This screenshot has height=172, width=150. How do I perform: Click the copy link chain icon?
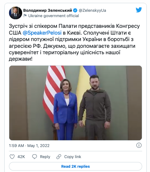click(x=59, y=157)
